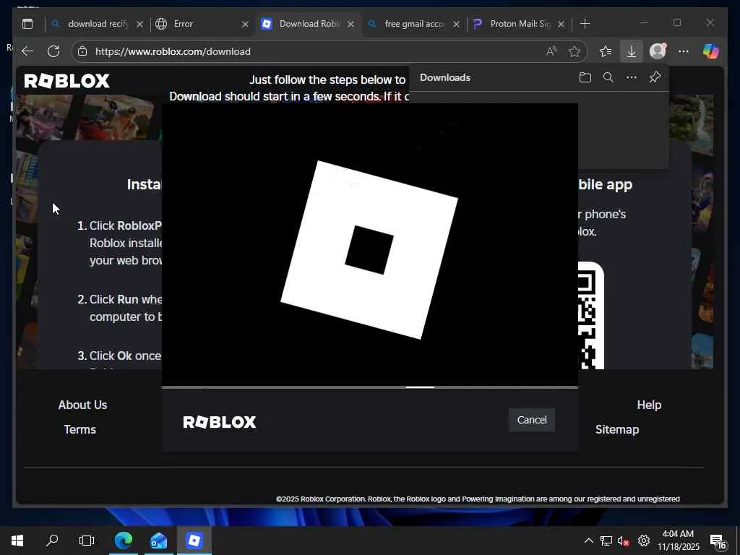The image size is (740, 555).
Task: Open a new browser tab
Action: pos(585,24)
